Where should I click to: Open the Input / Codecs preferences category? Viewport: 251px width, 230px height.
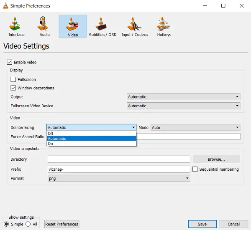click(x=134, y=27)
